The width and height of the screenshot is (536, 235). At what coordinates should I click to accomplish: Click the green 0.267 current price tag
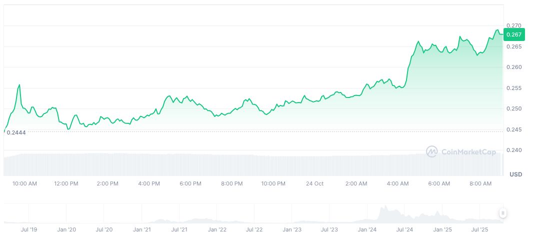[514, 34]
